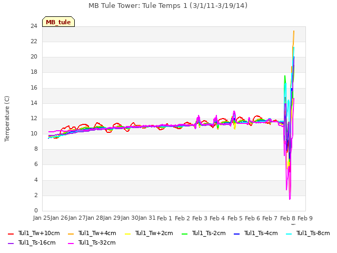
Task: Click the 0 y-axis tick label
Action: pos(36,210)
